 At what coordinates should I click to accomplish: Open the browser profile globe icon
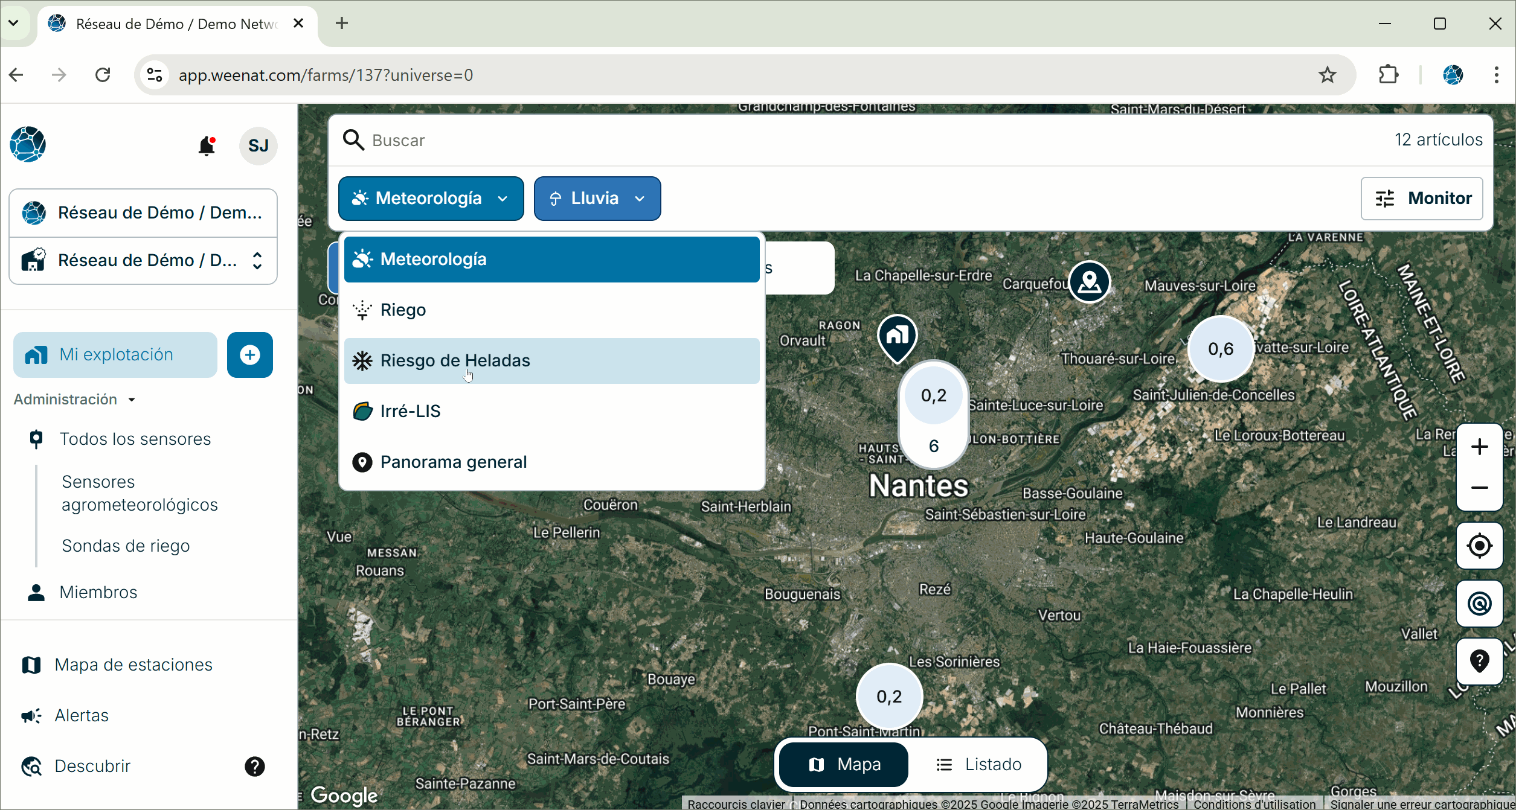(x=1453, y=75)
